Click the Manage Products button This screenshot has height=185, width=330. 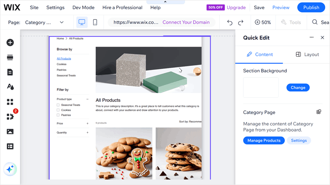pyautogui.click(x=264, y=140)
